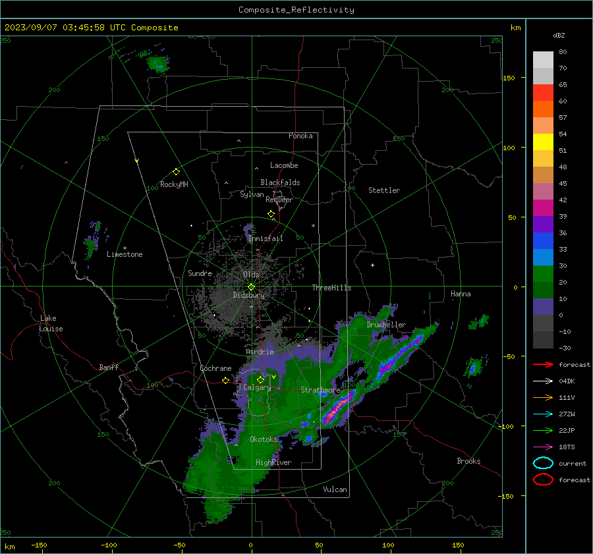Click the dark orange dBZ swatch
This screenshot has width=593, height=554.
[543, 109]
